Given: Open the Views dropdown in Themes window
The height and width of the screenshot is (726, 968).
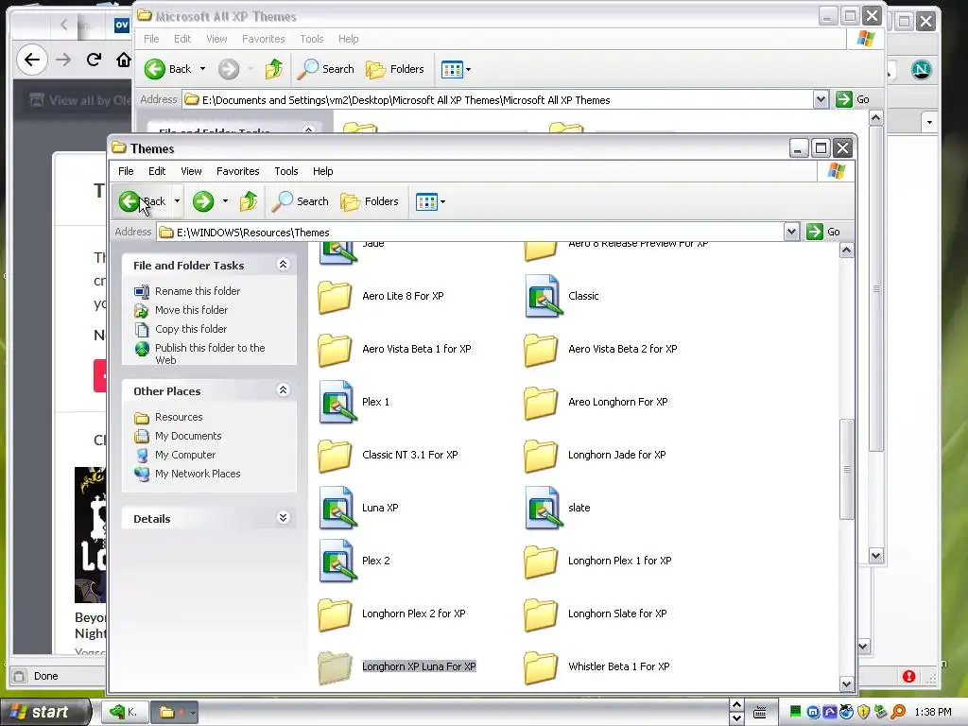Looking at the screenshot, I should pyautogui.click(x=430, y=201).
